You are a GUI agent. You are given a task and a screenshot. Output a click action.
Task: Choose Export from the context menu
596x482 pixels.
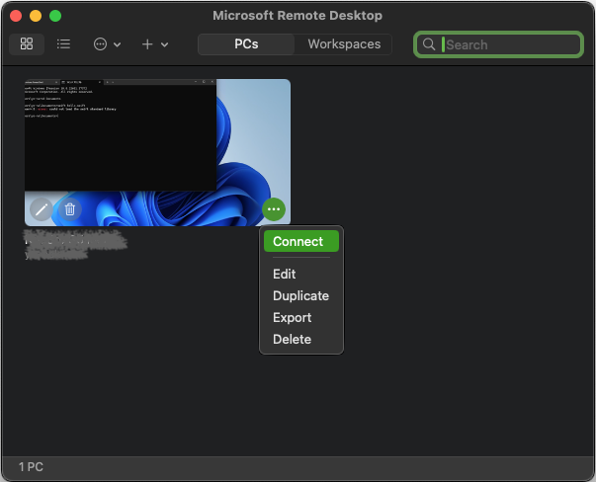point(292,317)
